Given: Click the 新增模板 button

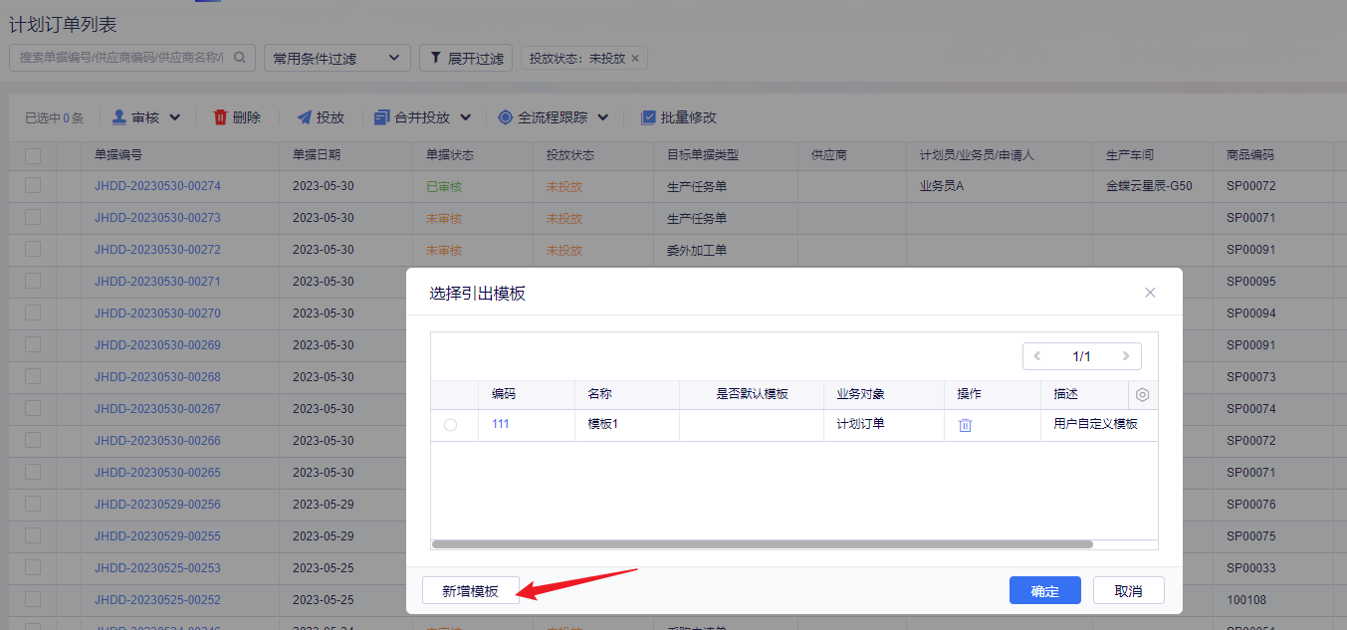Looking at the screenshot, I should (x=470, y=590).
